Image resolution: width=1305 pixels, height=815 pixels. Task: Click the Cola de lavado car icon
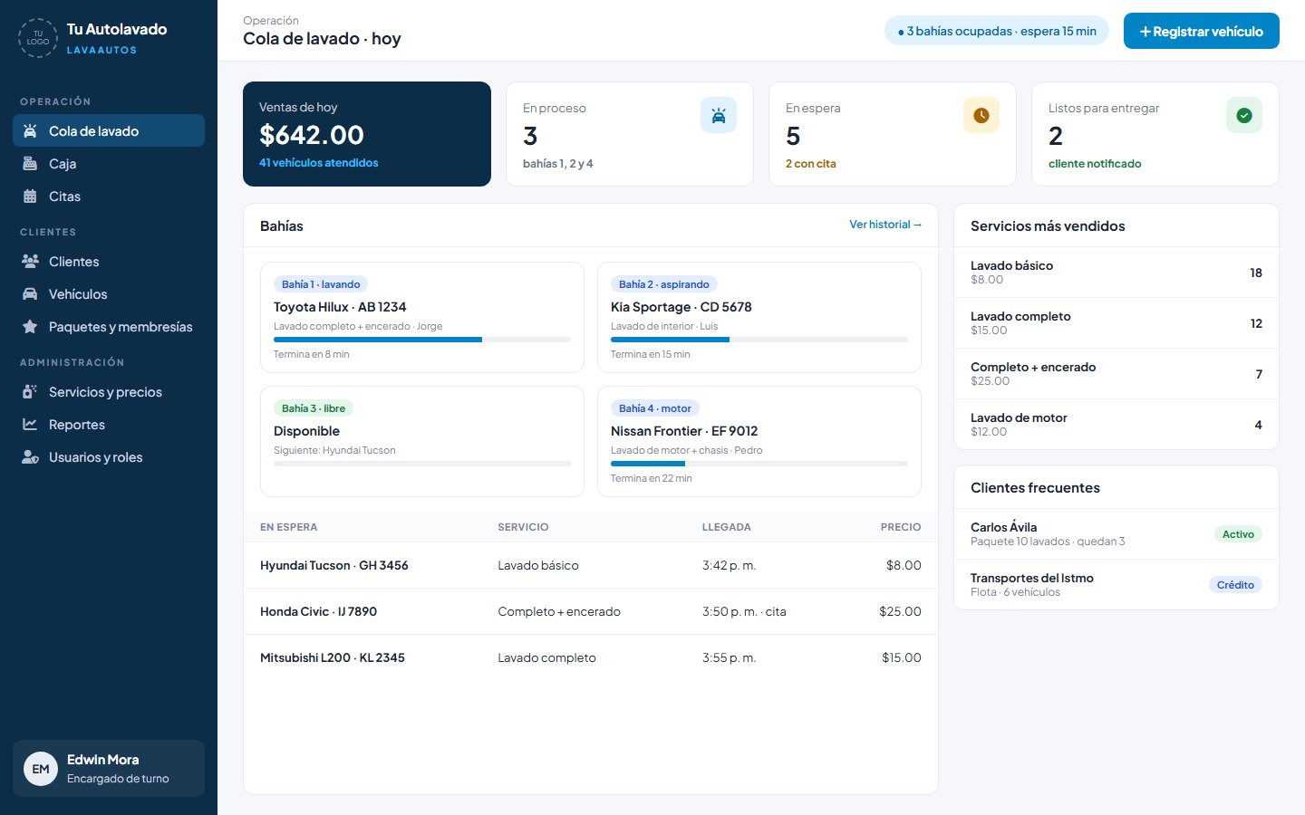click(x=30, y=130)
